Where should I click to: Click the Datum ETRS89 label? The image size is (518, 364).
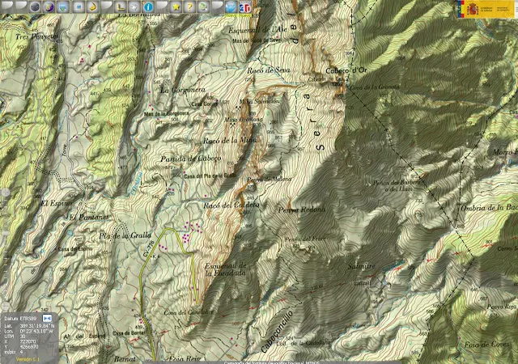[20, 319]
